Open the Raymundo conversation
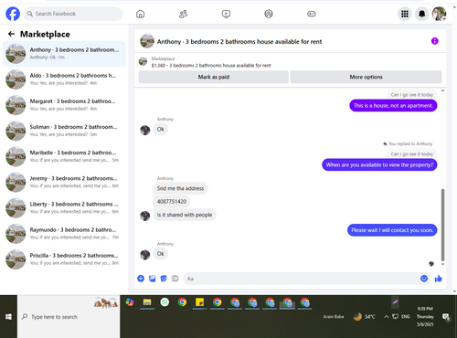This screenshot has height=338, width=457. pos(64,234)
